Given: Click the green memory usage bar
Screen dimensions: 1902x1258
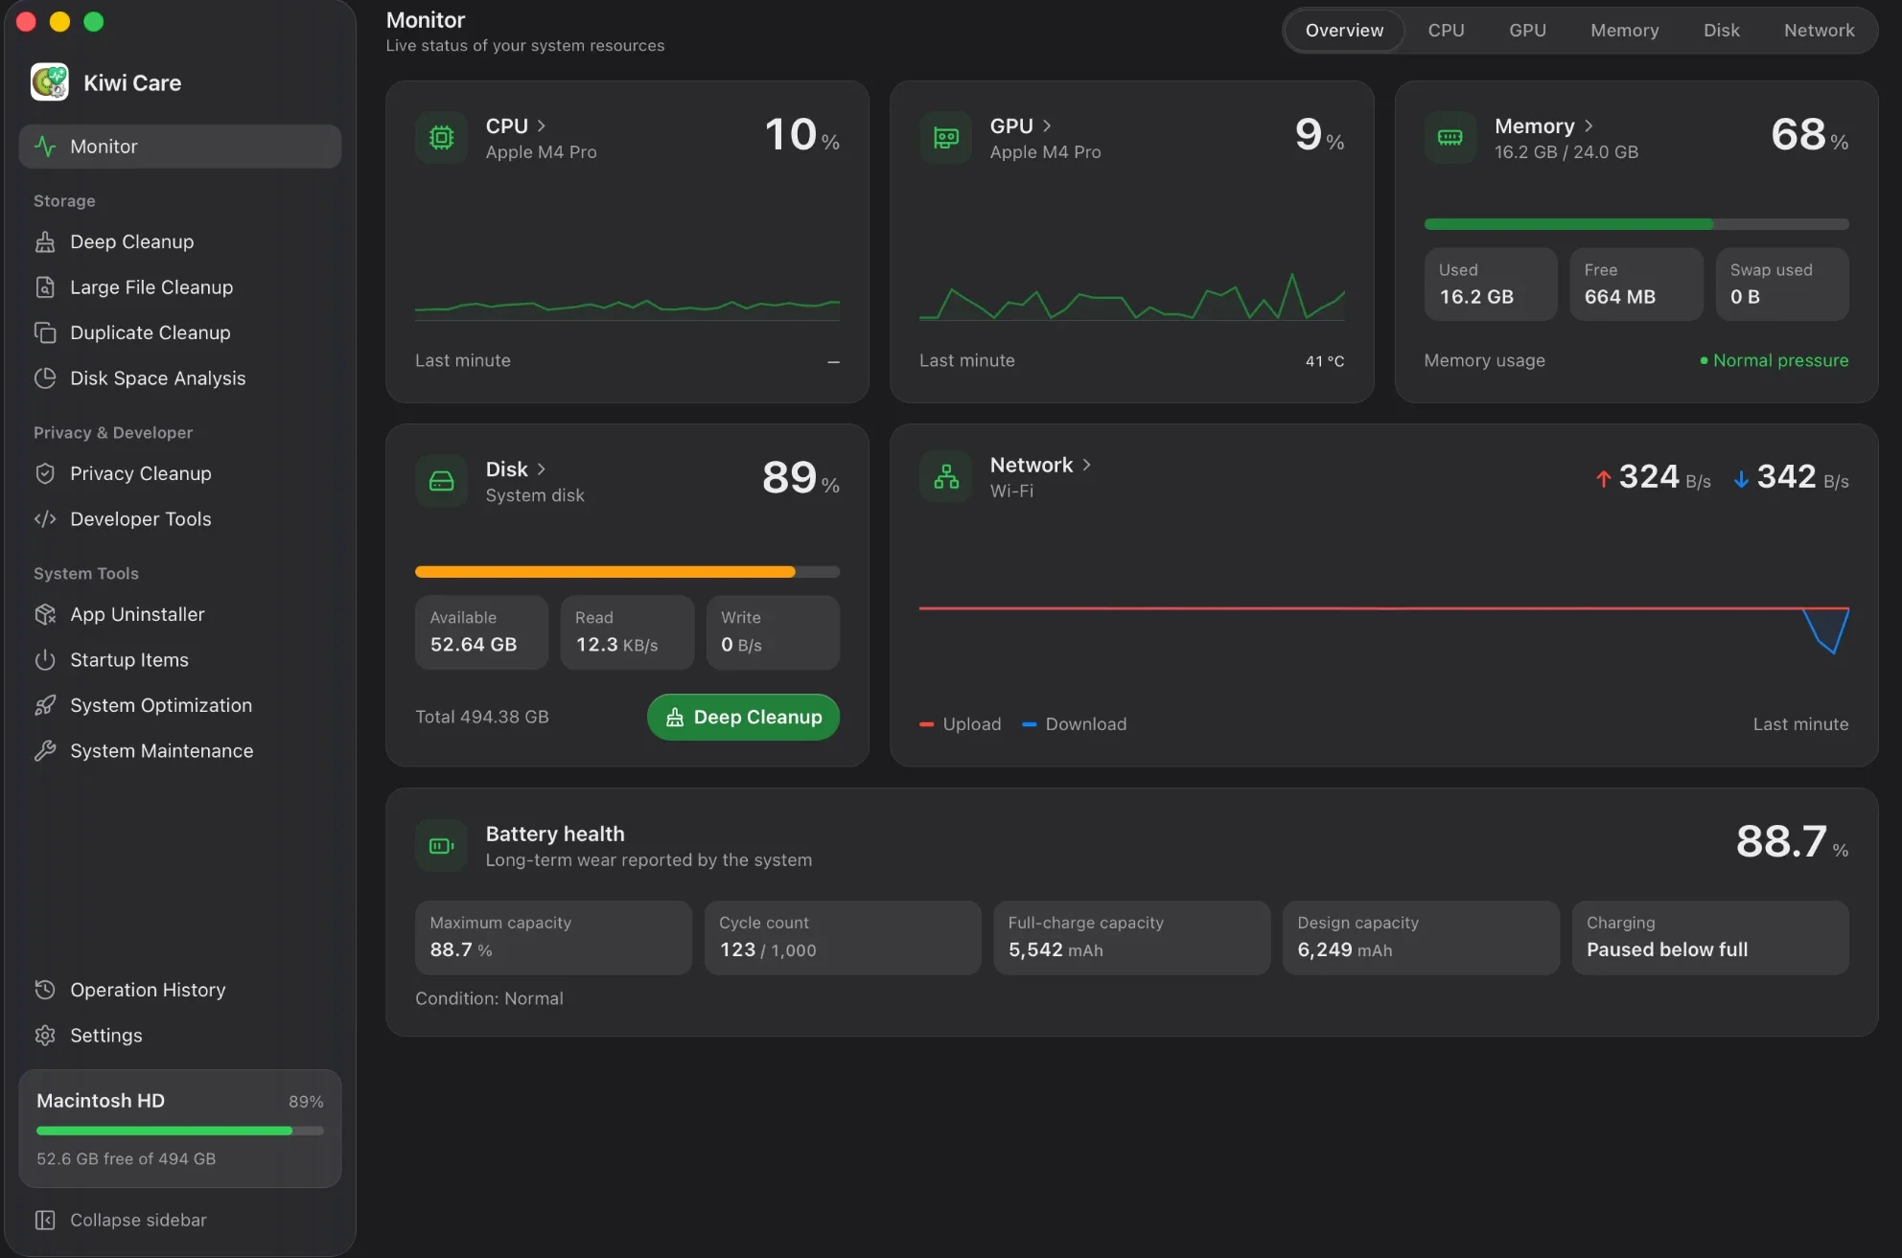Looking at the screenshot, I should (1636, 224).
